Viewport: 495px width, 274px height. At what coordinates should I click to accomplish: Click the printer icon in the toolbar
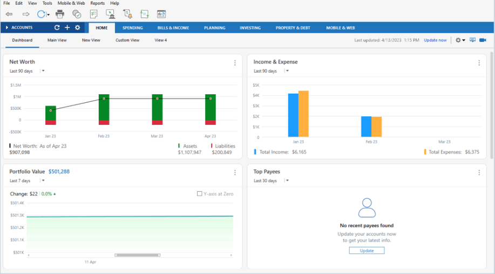(x=60, y=14)
